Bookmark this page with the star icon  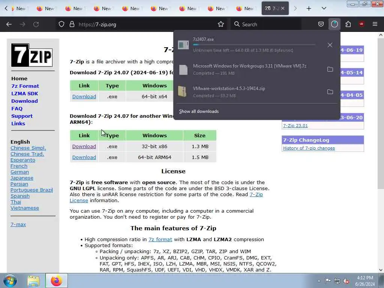221,24
